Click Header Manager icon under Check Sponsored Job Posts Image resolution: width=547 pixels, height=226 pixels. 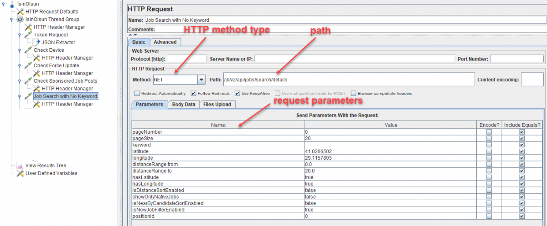point(36,89)
